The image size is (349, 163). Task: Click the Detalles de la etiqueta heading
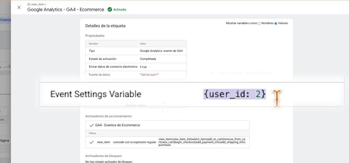click(x=105, y=26)
